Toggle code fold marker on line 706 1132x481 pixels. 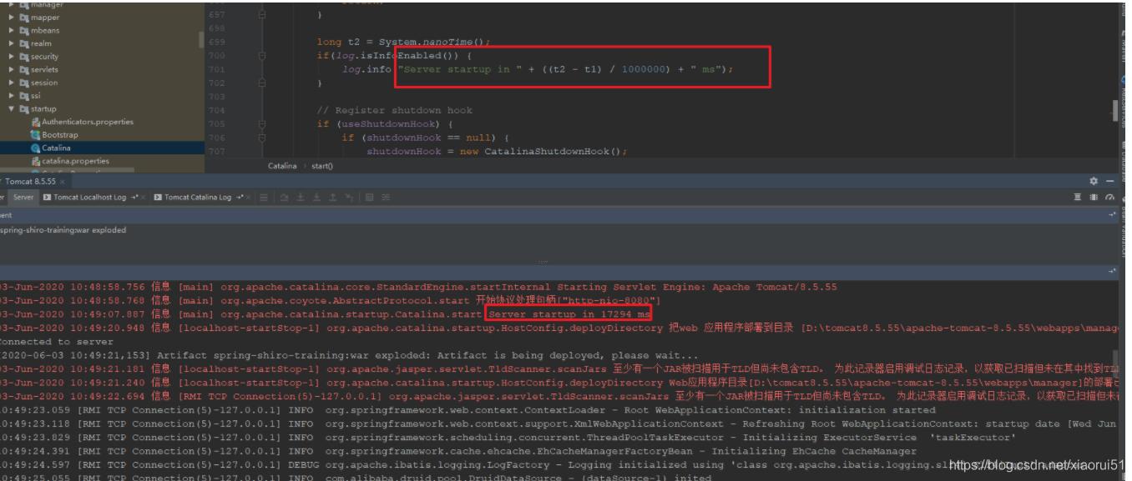click(x=262, y=138)
